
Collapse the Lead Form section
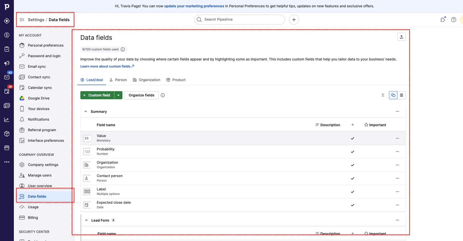[86, 220]
